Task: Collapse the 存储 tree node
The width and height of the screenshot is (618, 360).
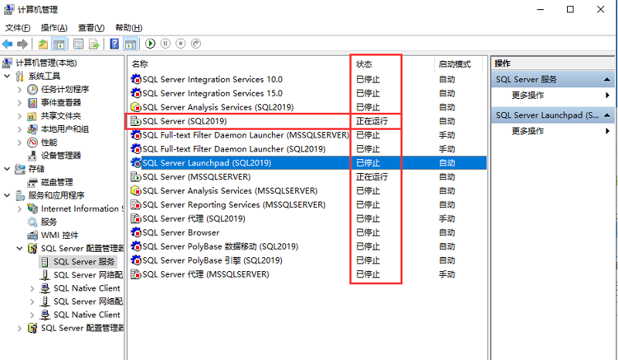Action: 7,168
